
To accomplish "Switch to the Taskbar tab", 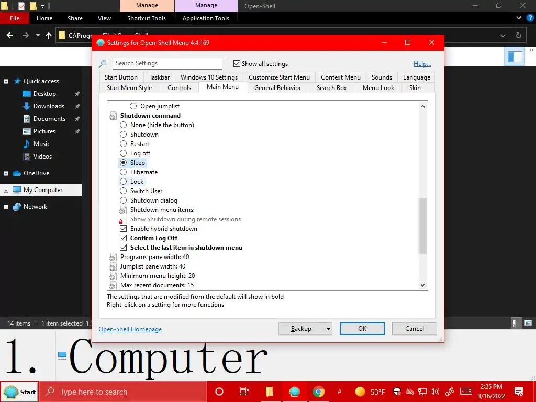I will point(159,77).
